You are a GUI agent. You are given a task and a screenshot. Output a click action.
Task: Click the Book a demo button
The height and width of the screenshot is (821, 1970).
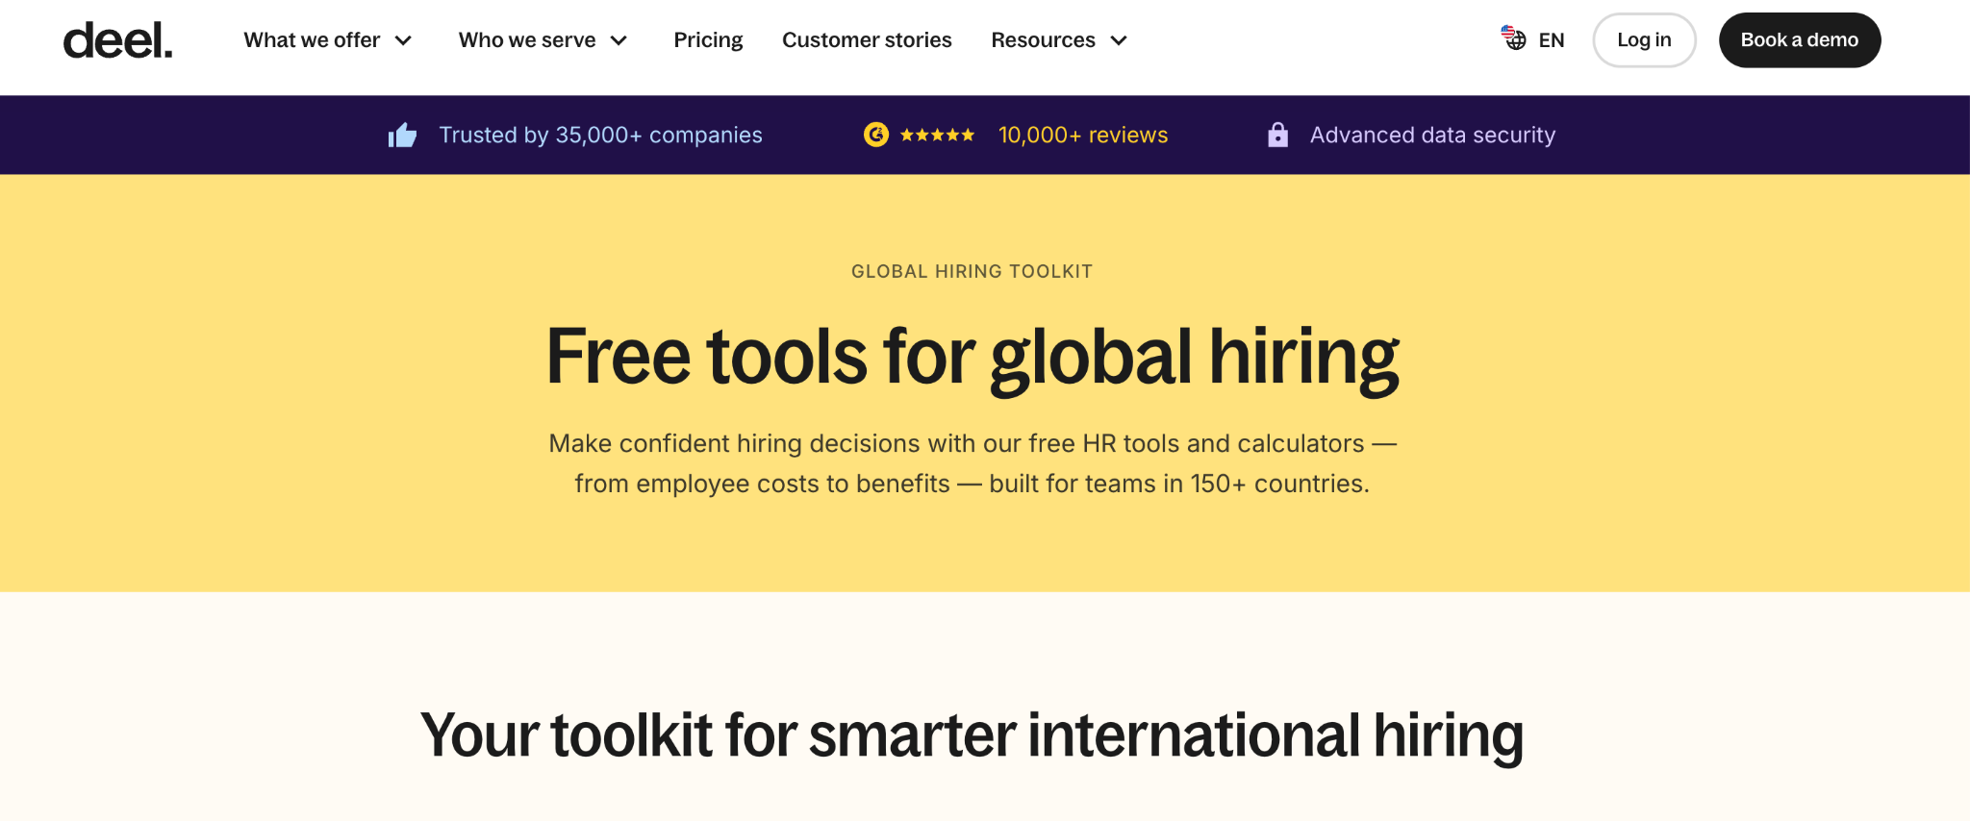point(1800,40)
